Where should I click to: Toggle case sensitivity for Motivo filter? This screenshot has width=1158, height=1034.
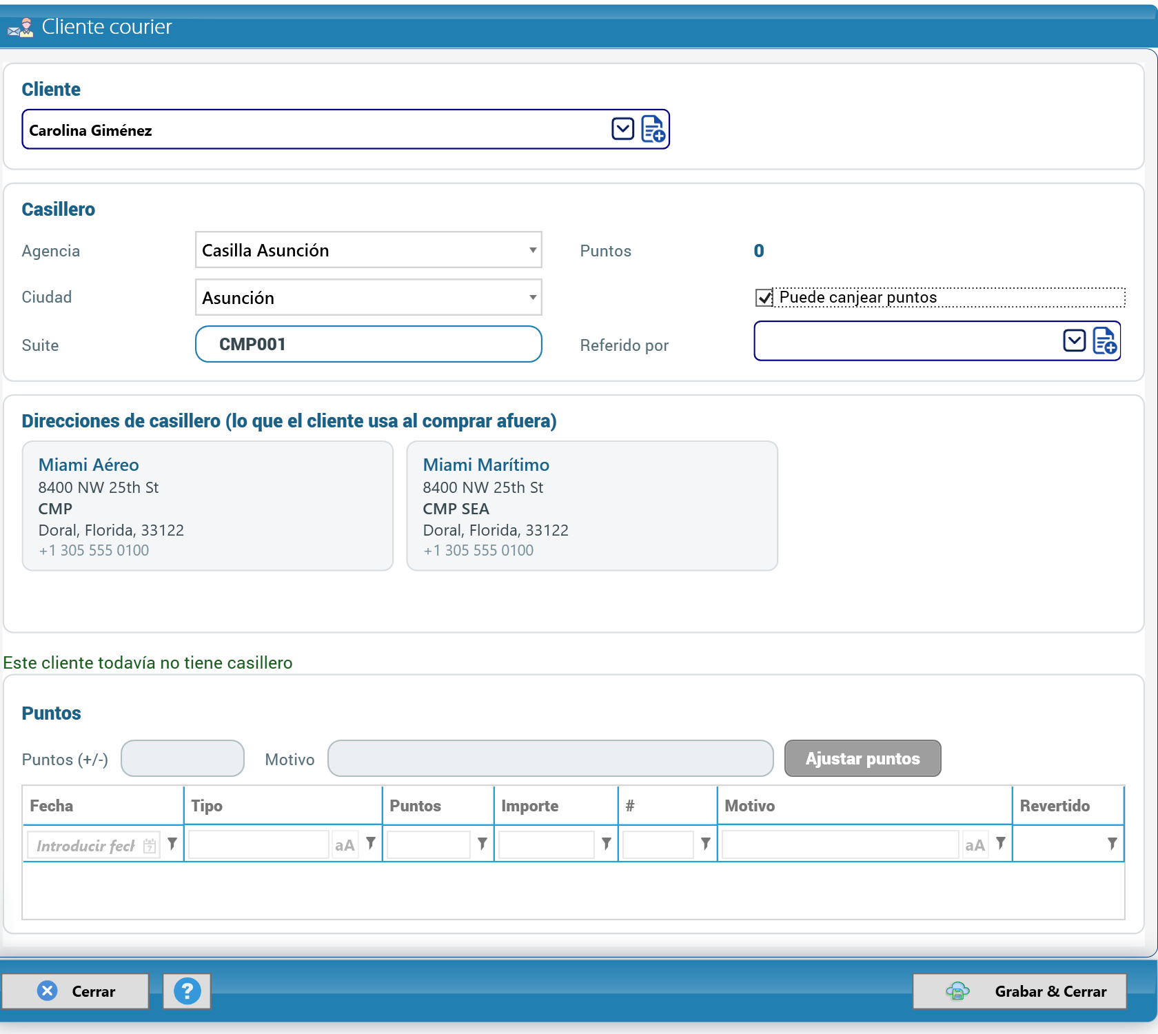point(975,845)
